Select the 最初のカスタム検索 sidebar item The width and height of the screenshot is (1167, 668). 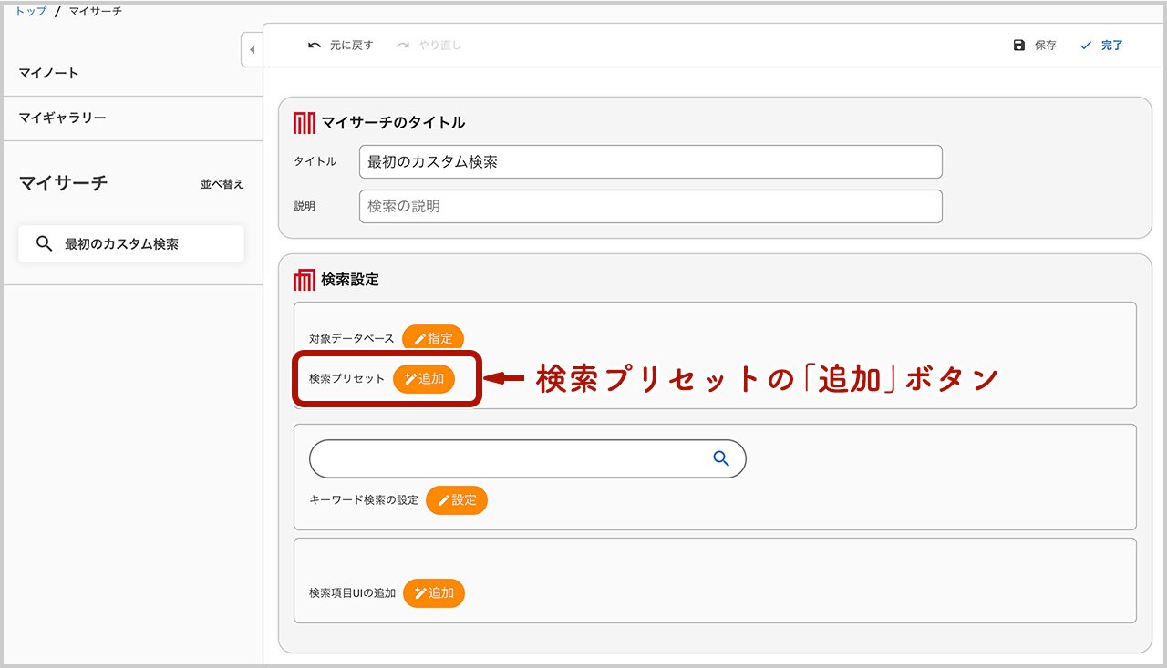[131, 244]
